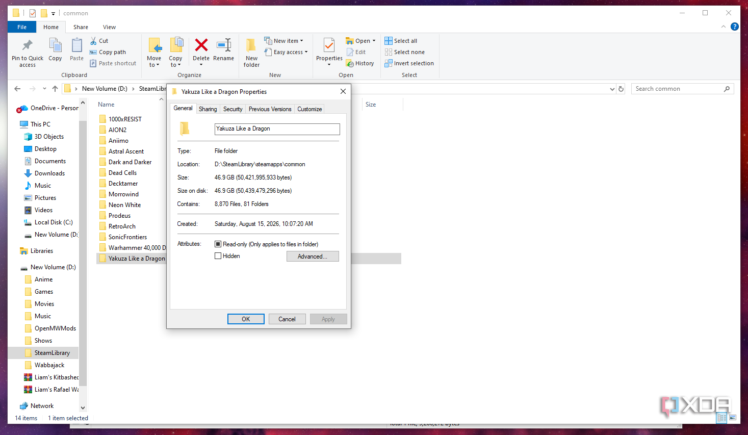Open the Customize tab in Properties
The width and height of the screenshot is (748, 435).
click(309, 109)
